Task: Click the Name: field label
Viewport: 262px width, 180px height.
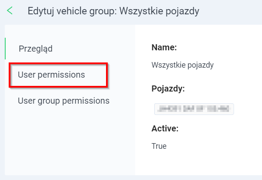Action: [x=164, y=47]
